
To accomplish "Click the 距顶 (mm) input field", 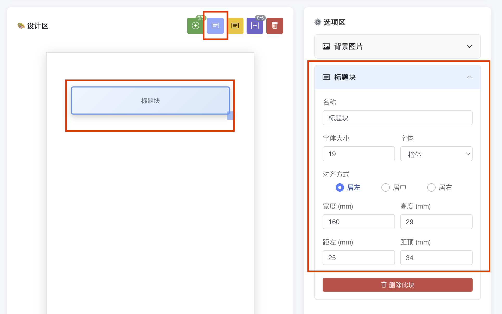I will click(x=436, y=258).
